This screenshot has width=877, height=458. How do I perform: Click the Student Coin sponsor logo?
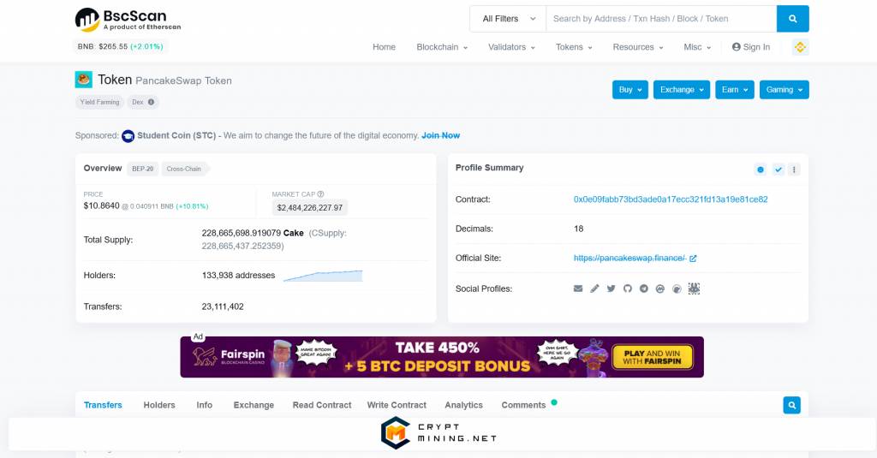coord(128,136)
